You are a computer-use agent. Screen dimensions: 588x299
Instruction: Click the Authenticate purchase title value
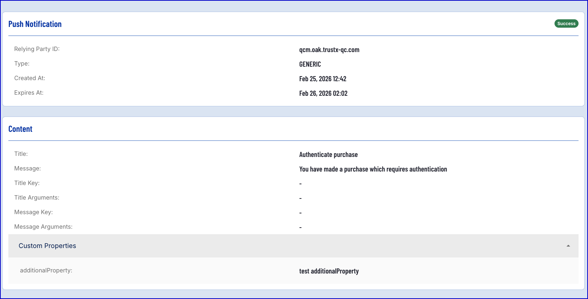coord(328,155)
